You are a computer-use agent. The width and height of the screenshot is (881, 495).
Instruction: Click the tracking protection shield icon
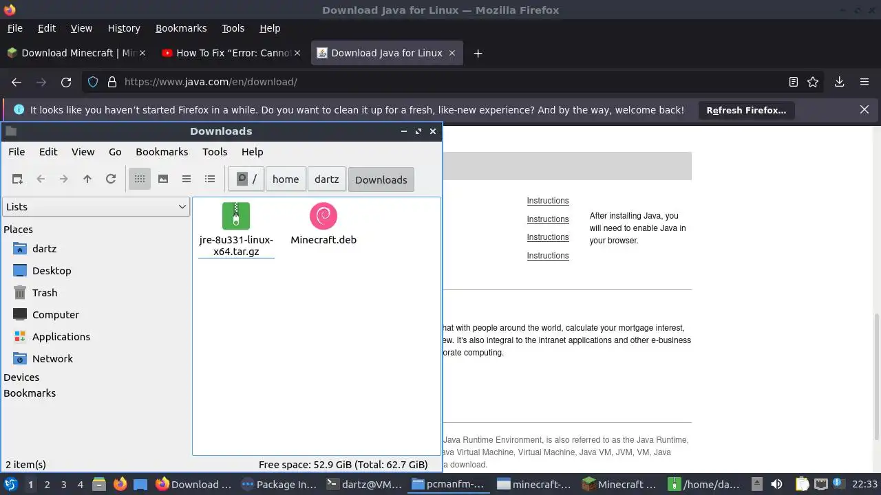94,82
